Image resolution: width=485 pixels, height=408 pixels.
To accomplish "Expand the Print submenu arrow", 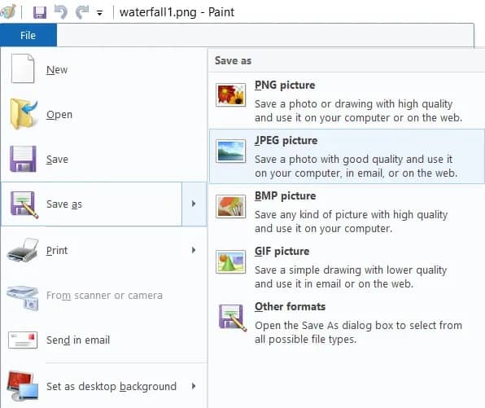I will click(194, 250).
